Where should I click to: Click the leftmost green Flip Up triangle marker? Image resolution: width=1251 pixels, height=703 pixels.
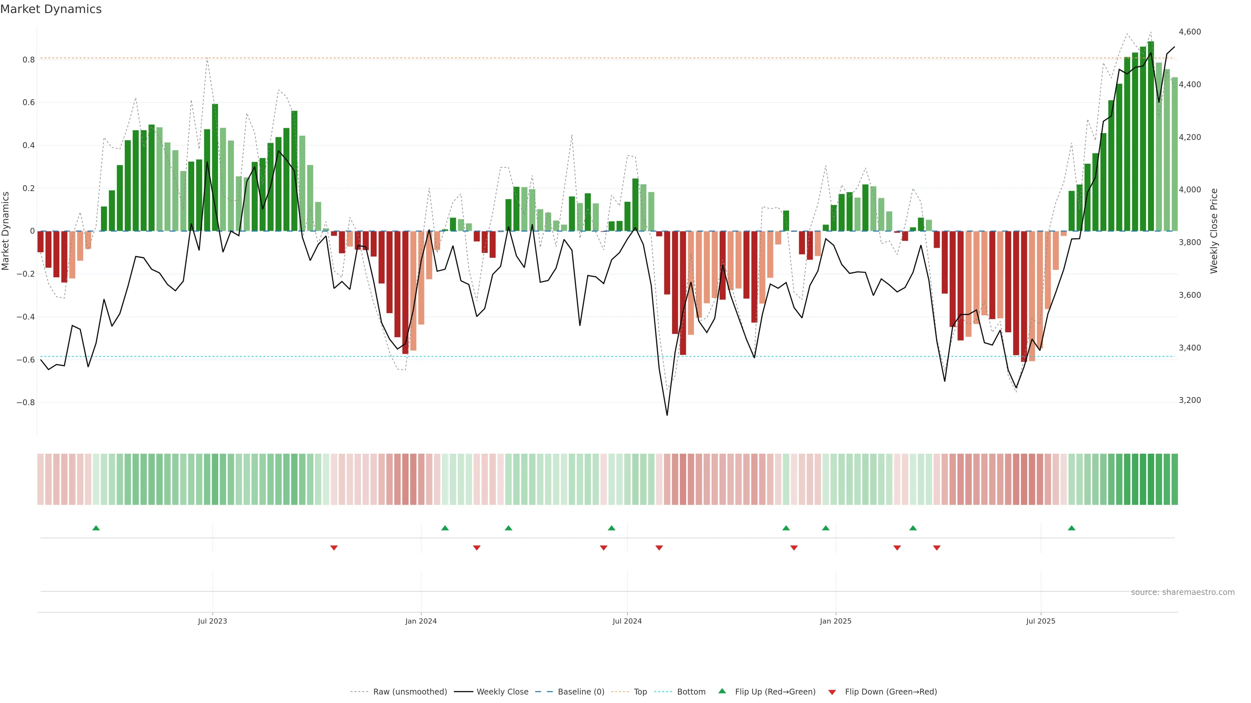click(x=96, y=528)
